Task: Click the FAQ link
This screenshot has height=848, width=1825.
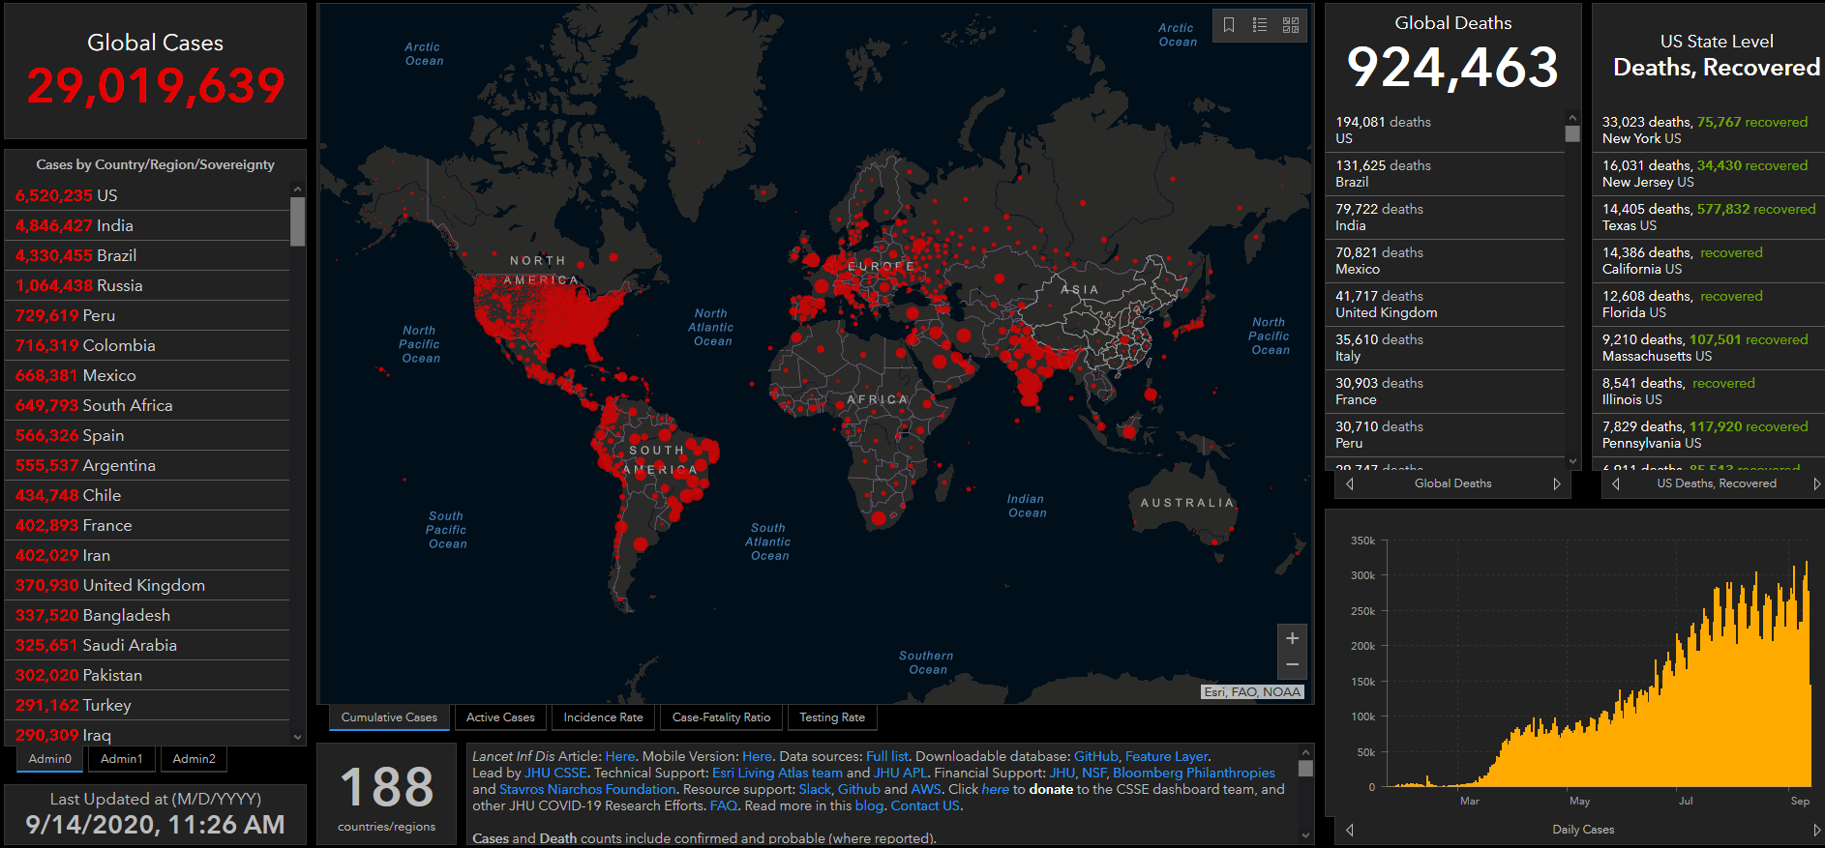Action: click(723, 805)
